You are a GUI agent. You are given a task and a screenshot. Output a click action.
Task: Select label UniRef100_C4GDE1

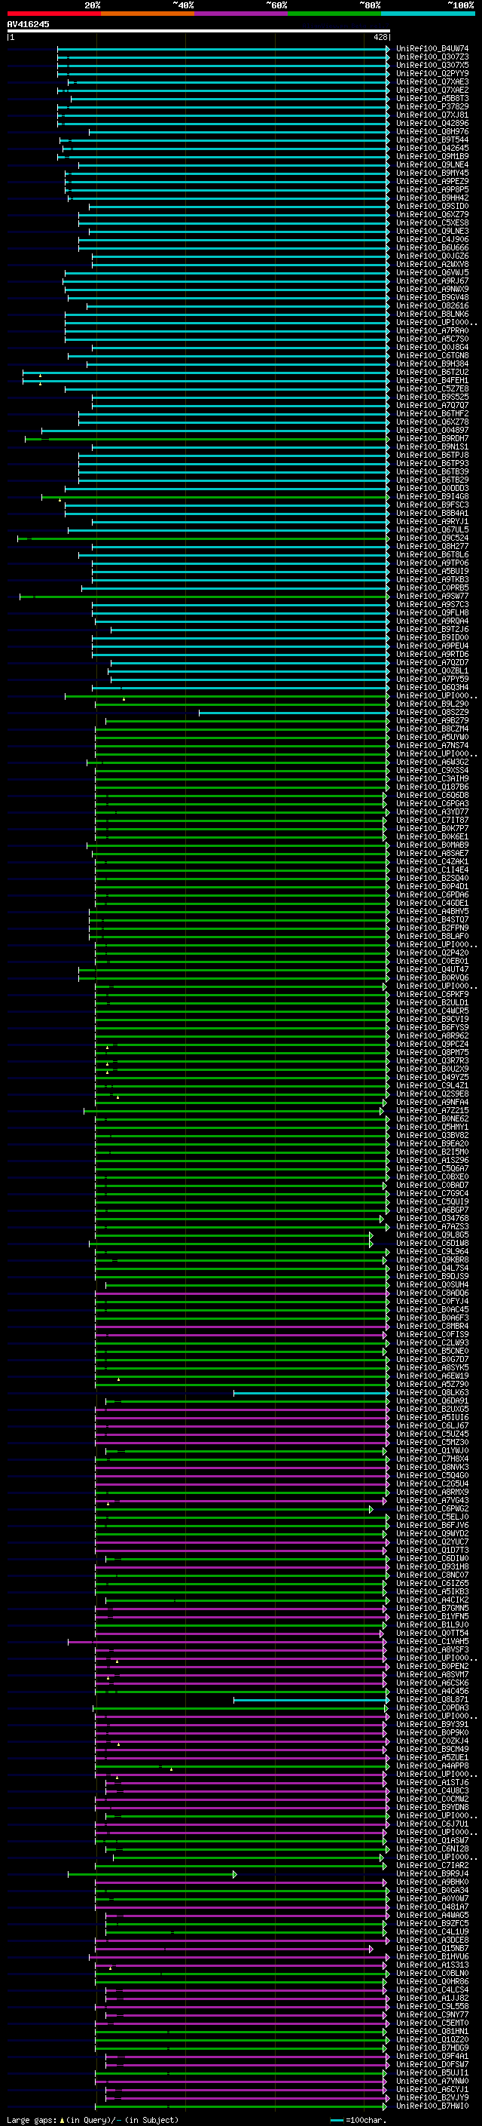point(432,903)
